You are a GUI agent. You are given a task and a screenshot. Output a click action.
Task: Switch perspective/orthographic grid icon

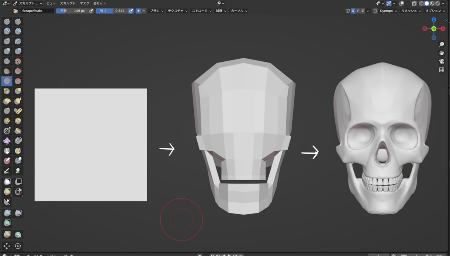tap(442, 70)
